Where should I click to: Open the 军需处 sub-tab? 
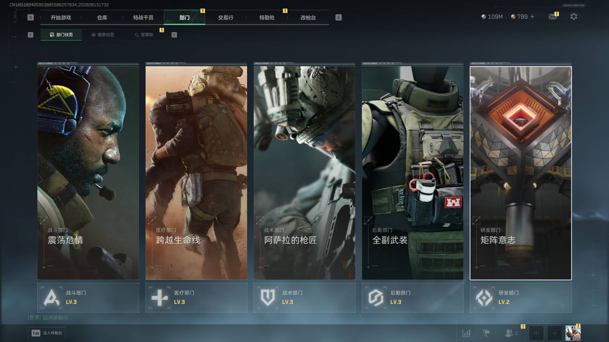tap(144, 35)
